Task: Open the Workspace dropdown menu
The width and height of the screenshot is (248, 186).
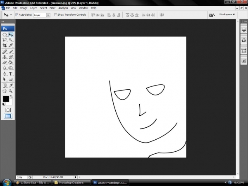Action: [x=227, y=14]
